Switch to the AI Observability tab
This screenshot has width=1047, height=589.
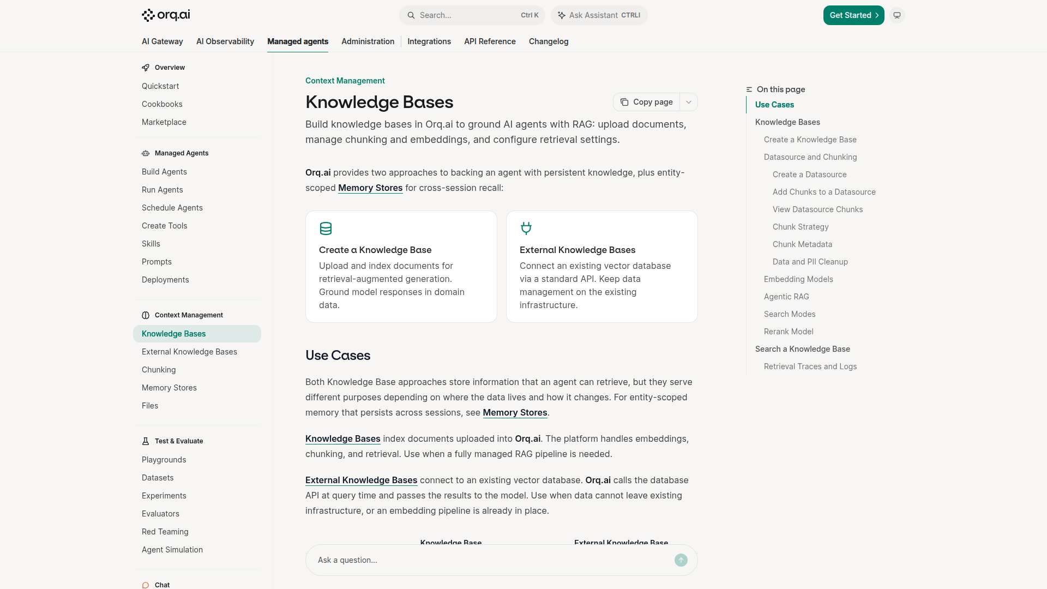click(225, 41)
